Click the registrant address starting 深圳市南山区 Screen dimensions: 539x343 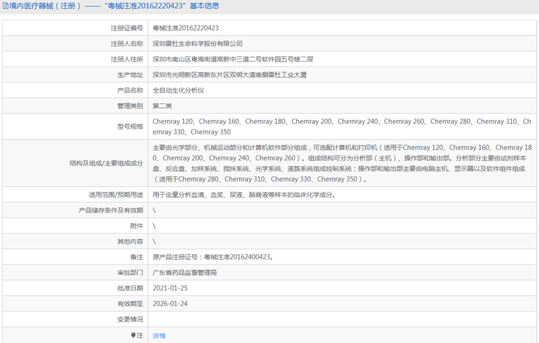pos(233,59)
